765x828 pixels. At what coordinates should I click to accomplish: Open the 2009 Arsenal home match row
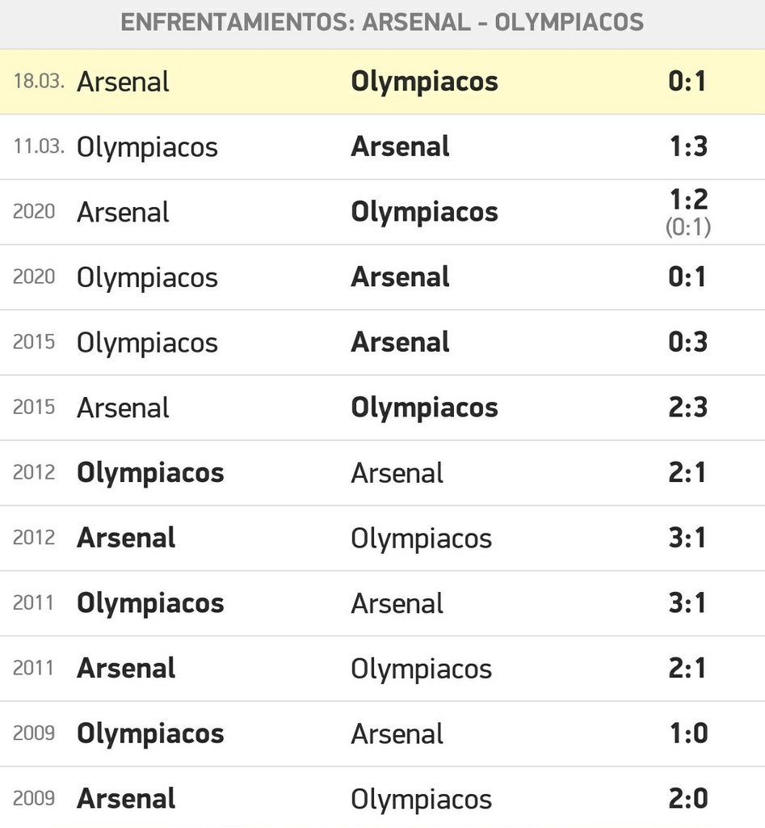click(382, 799)
